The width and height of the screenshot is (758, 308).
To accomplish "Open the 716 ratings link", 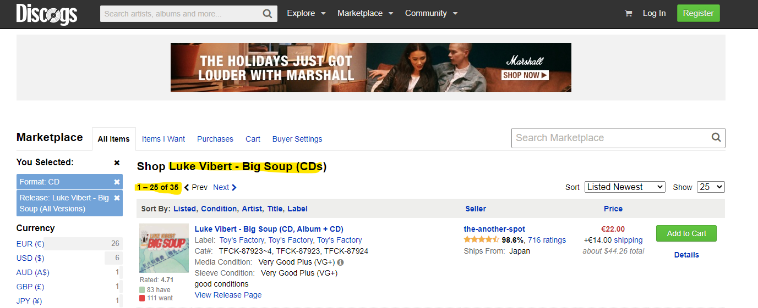I will coord(547,240).
